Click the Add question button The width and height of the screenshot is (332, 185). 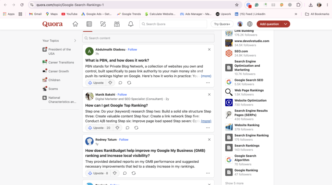269,24
